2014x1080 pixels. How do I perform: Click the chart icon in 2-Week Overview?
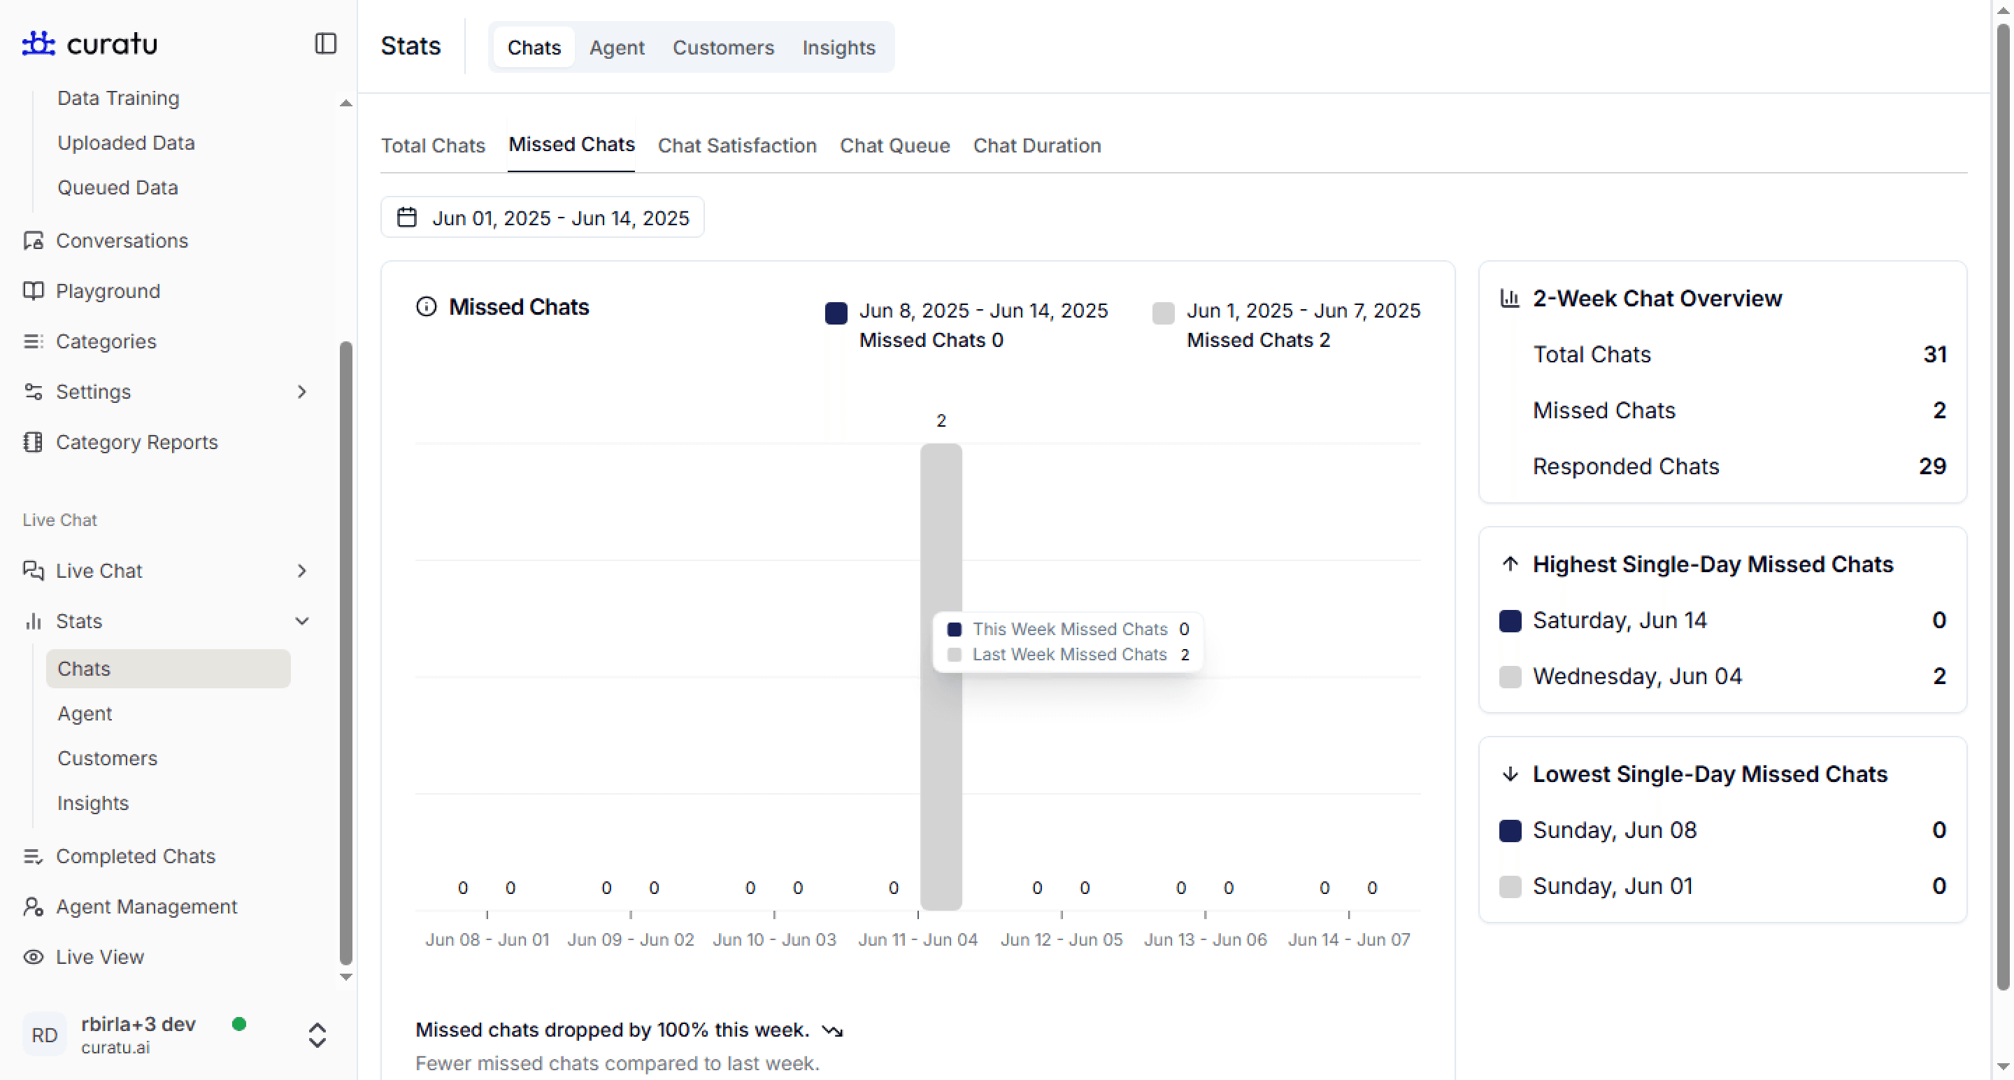(1510, 298)
